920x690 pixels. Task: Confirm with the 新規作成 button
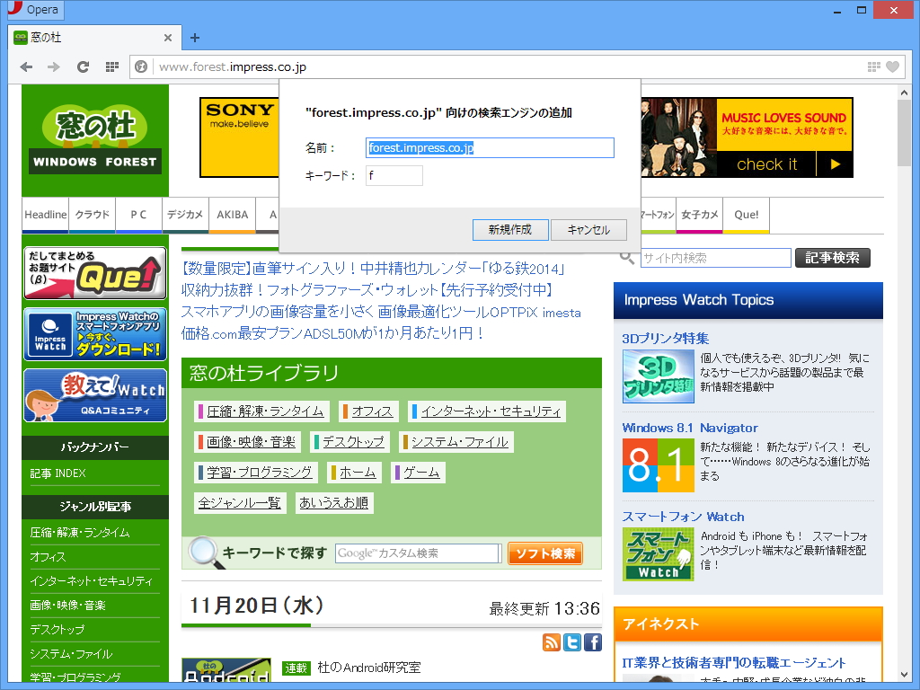(x=509, y=229)
